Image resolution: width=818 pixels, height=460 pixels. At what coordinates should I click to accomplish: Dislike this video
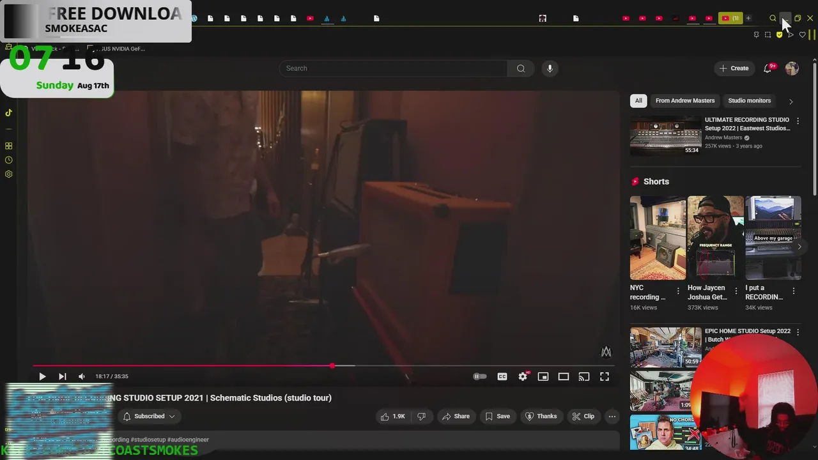click(421, 416)
